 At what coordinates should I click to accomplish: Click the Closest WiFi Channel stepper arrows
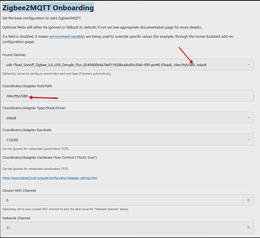249,200
